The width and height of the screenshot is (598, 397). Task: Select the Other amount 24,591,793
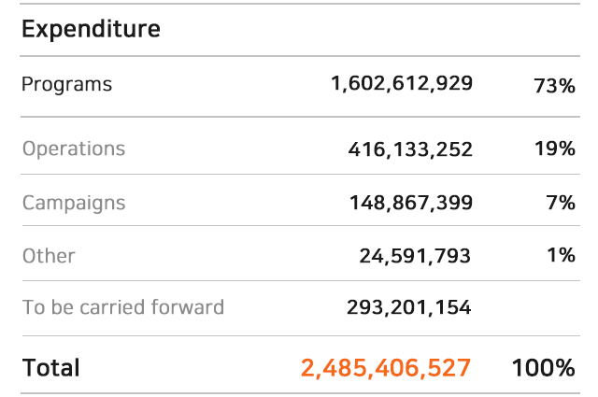[415, 256]
